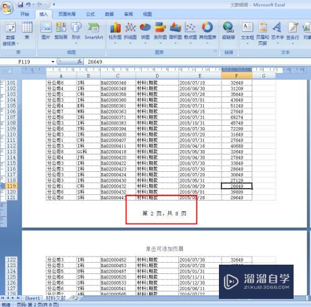Open the Data (数据) tab
Image resolution: width=311 pixels, height=307 pixels.
(109, 14)
